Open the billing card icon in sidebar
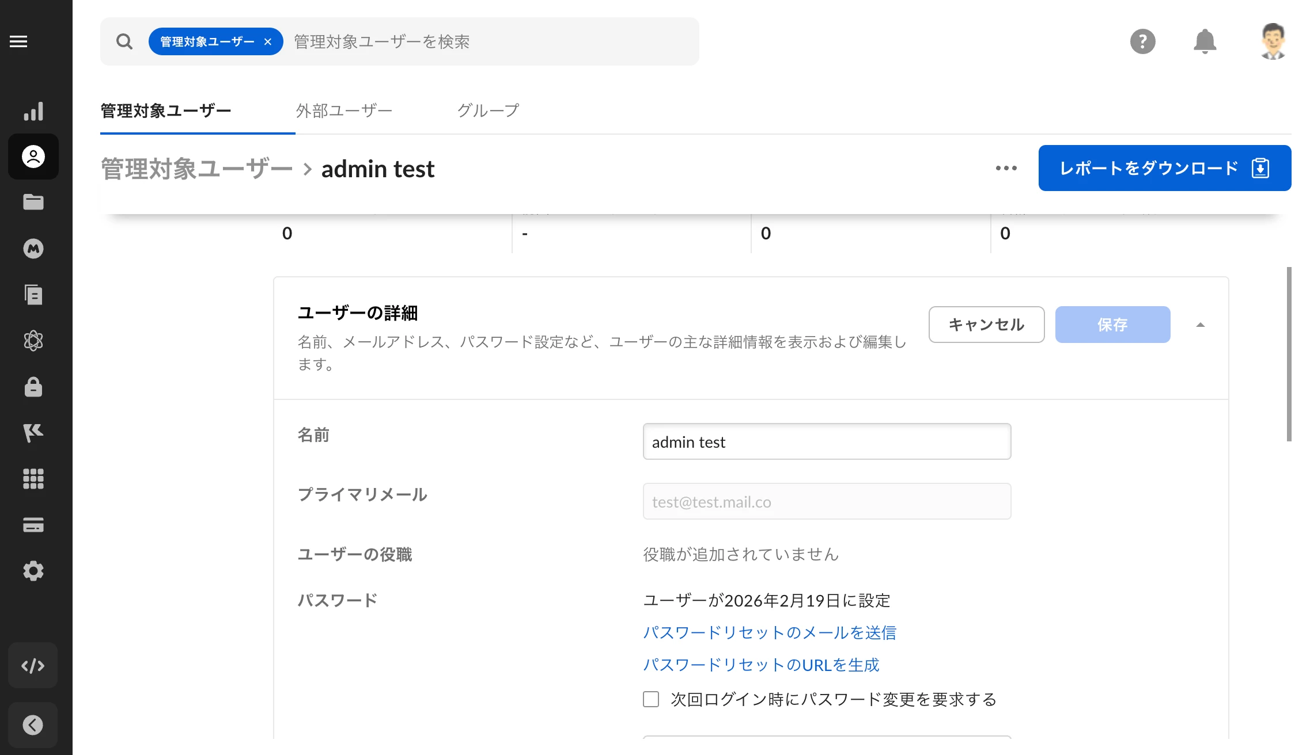 click(33, 525)
